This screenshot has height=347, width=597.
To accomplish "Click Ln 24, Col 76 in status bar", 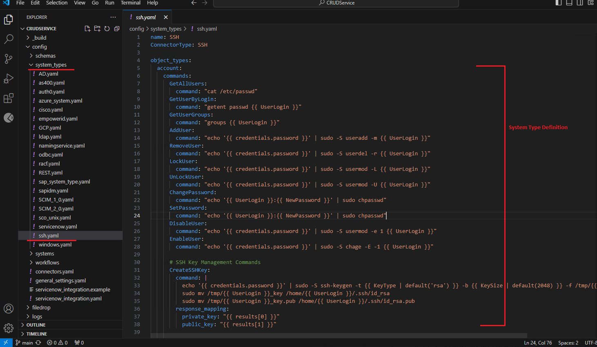I will [x=538, y=343].
